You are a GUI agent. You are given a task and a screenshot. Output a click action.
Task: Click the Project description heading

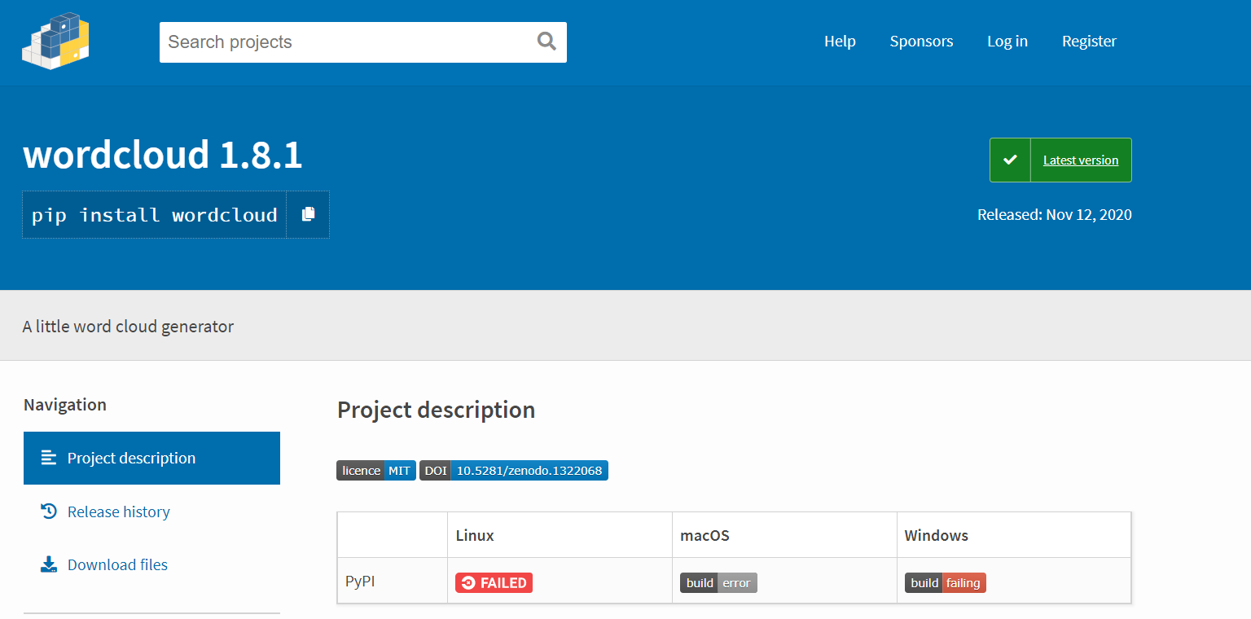tap(437, 410)
